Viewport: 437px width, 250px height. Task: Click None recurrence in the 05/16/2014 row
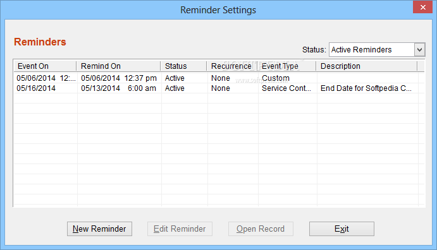pos(221,88)
